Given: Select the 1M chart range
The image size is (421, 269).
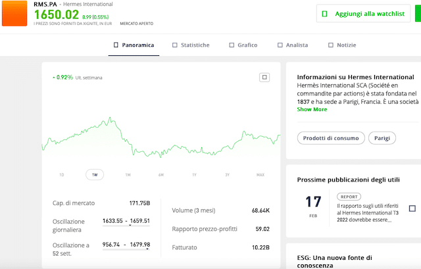Looking at the screenshot, I should 128,175.
